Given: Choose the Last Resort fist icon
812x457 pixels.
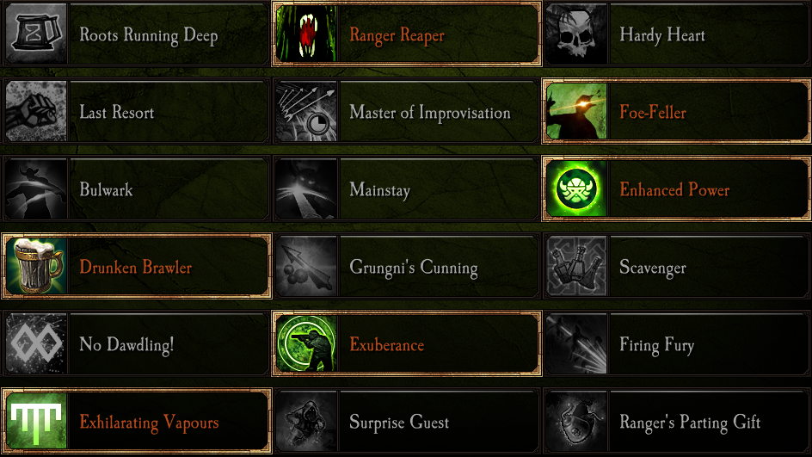Looking at the screenshot, I should pos(36,111).
